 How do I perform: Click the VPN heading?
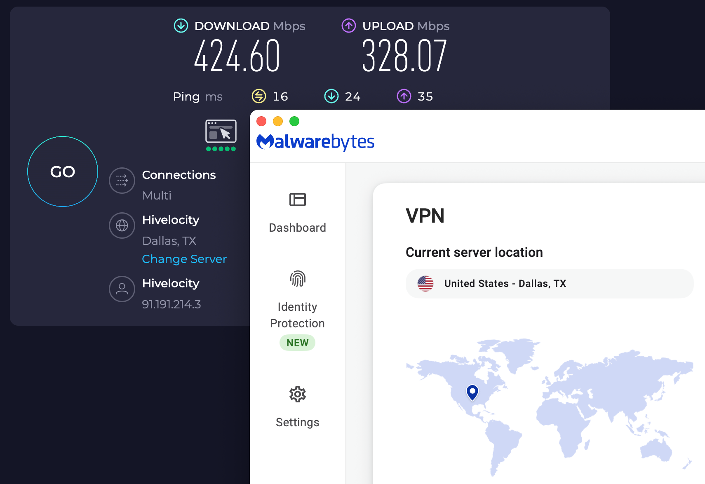click(425, 216)
